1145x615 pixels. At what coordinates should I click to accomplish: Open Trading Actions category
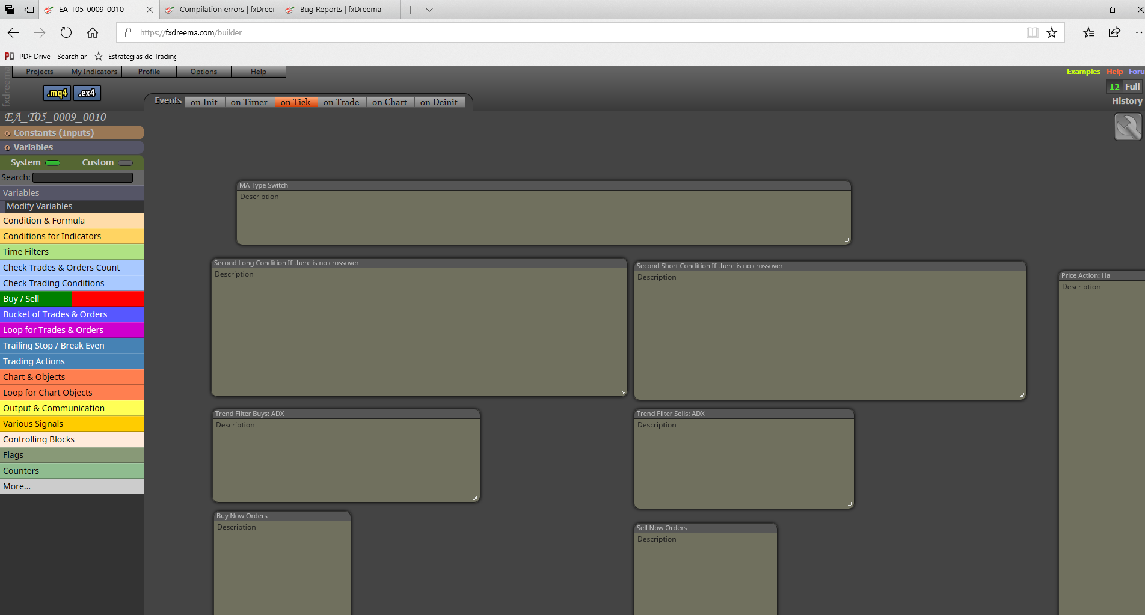tap(72, 361)
